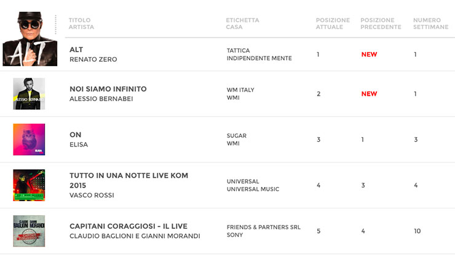Select the Posizione Precedente column header
Viewport: 455px width, 255px height.
point(381,23)
